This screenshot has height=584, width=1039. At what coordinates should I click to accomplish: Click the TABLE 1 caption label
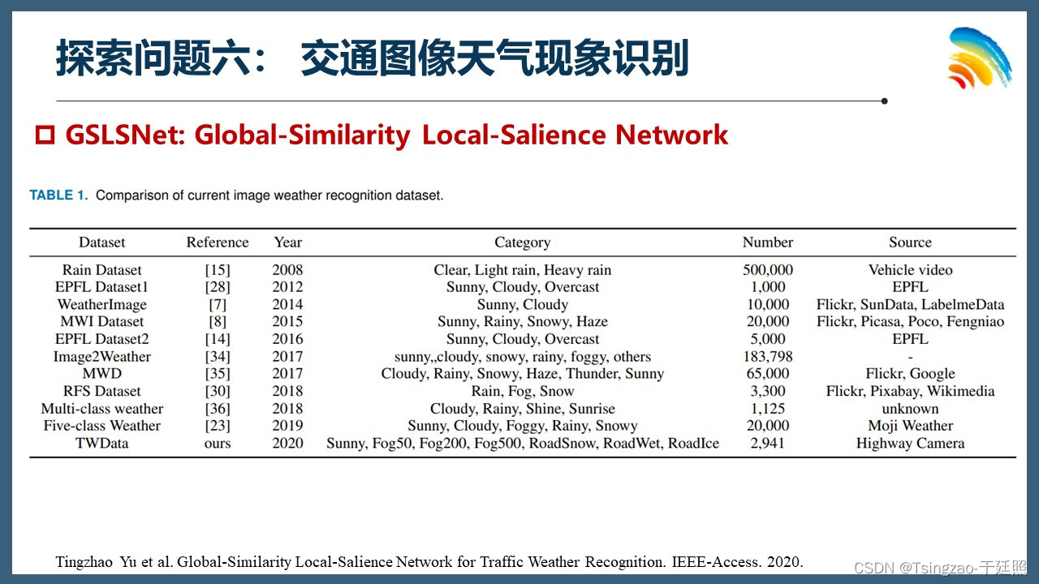pos(58,195)
